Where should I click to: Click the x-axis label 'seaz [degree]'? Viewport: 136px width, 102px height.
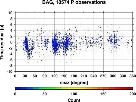(x=74, y=83)
